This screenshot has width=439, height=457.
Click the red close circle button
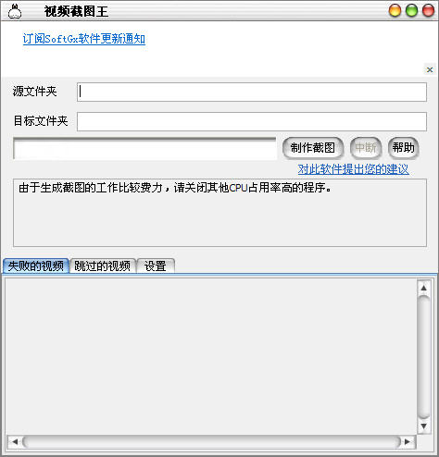pos(428,11)
